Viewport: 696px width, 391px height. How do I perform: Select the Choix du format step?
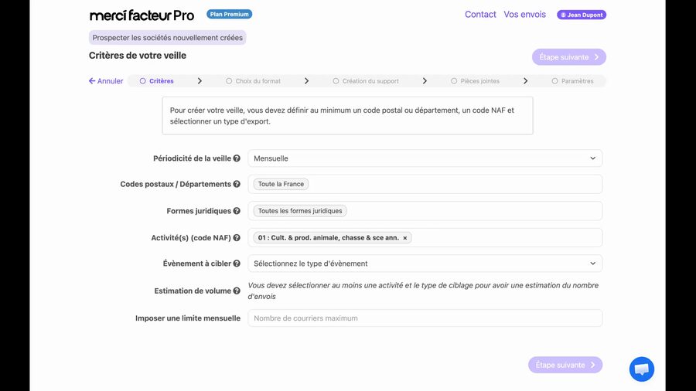pos(253,81)
